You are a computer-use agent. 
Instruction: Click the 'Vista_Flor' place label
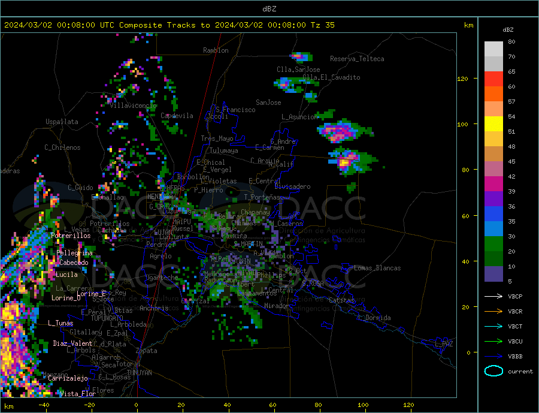pyautogui.click(x=78, y=394)
